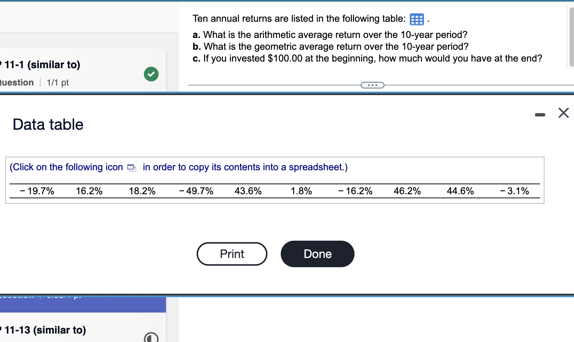
Task: Collapse the Data table dialog with minimize dash
Action: pos(540,115)
